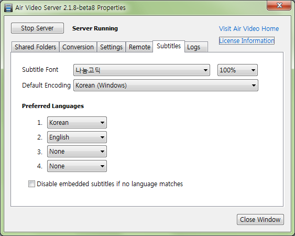Expand fourth preferred language dropdown

77,166
